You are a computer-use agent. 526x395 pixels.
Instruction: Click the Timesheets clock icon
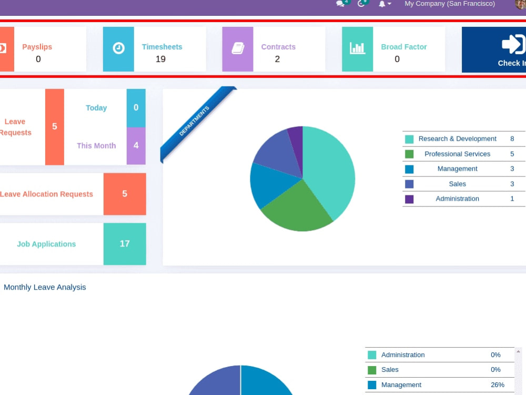pyautogui.click(x=118, y=49)
